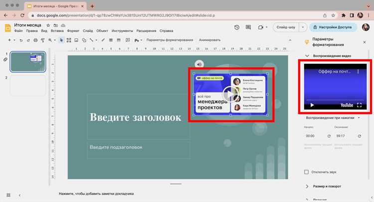Open the Правка menu
The width and height of the screenshot is (374, 202).
[32, 31]
